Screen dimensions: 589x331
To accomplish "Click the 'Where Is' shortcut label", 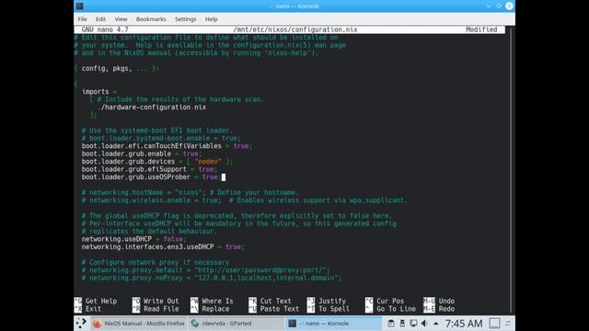I will click(x=217, y=301).
